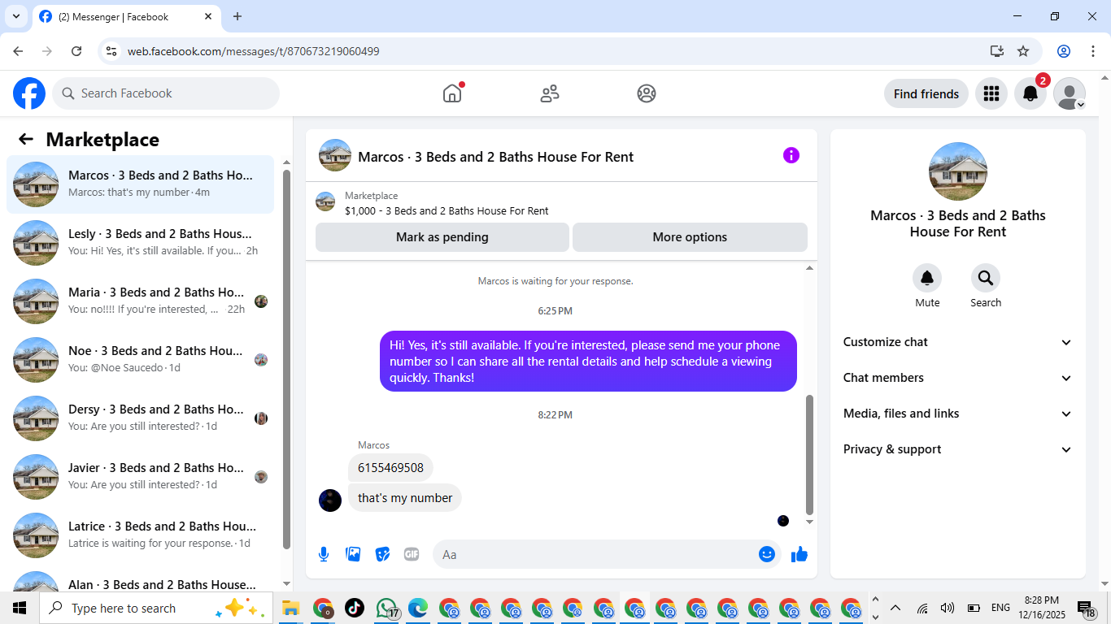
Task: Open the Facebook menu grid icon
Action: tap(991, 93)
